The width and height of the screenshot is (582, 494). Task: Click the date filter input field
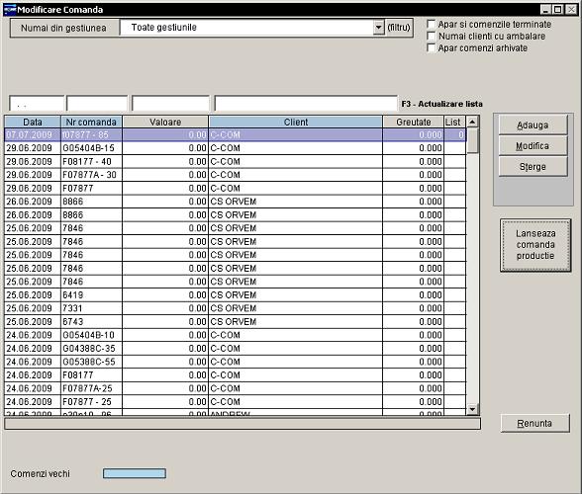click(x=37, y=104)
